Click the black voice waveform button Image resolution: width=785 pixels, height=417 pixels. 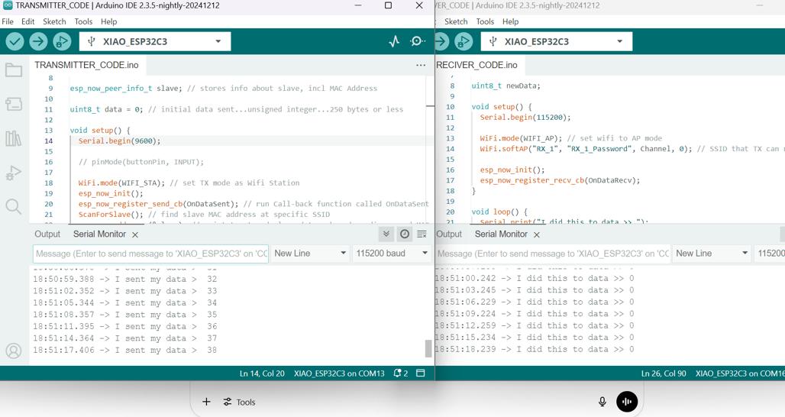[x=627, y=402]
